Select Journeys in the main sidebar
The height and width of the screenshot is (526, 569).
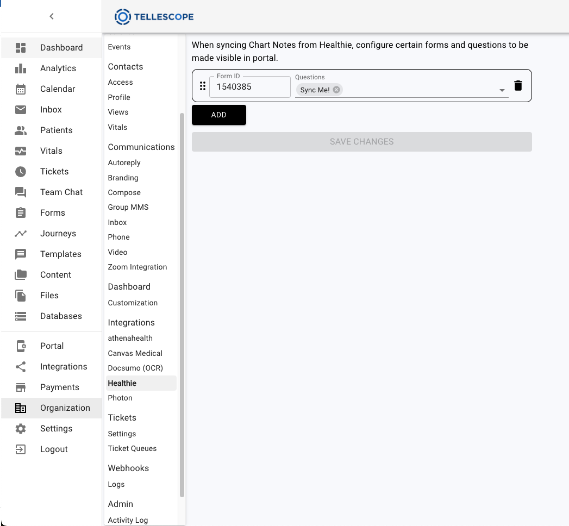tap(51, 234)
